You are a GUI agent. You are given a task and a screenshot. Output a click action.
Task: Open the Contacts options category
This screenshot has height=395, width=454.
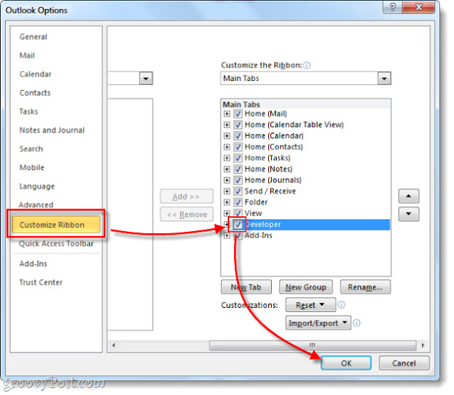click(35, 94)
